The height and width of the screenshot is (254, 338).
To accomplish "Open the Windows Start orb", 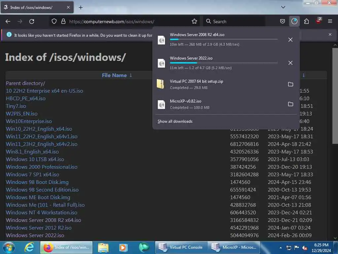I will click(x=9, y=247).
